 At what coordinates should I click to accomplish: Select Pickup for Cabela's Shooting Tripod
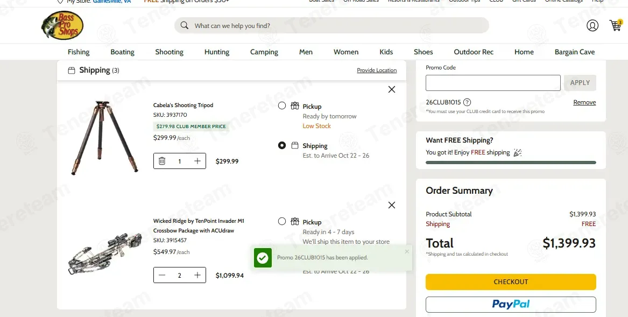point(282,105)
